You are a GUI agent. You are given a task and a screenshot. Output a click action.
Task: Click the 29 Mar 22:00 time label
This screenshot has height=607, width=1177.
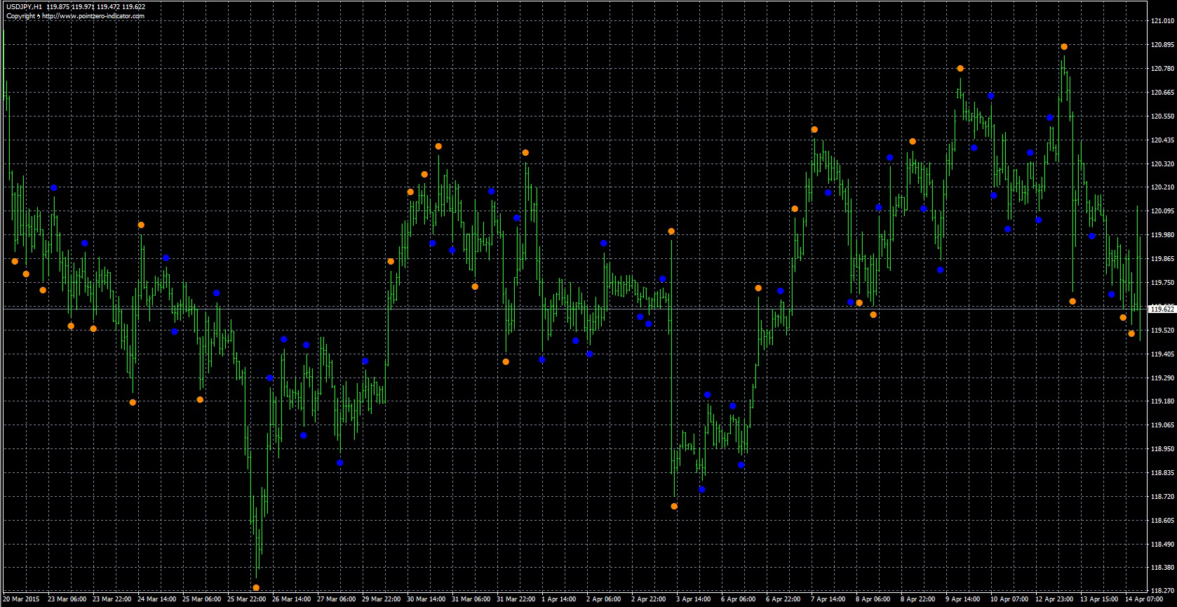pos(381,599)
